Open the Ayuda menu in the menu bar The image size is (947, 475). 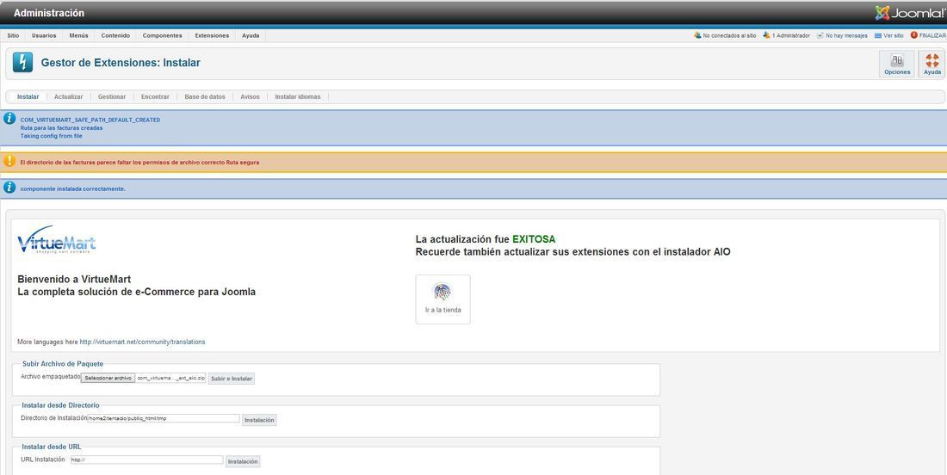point(251,35)
